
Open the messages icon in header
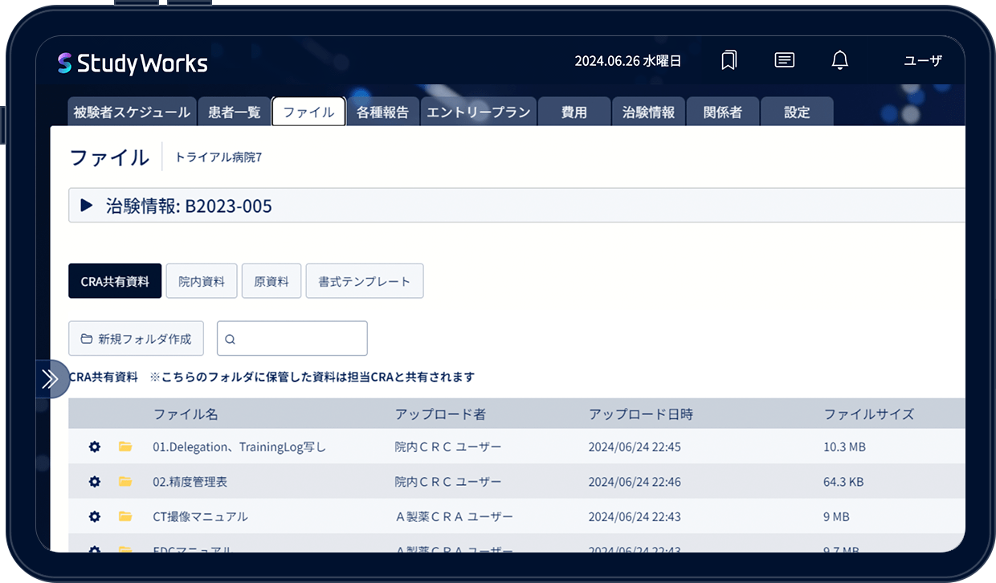(785, 60)
